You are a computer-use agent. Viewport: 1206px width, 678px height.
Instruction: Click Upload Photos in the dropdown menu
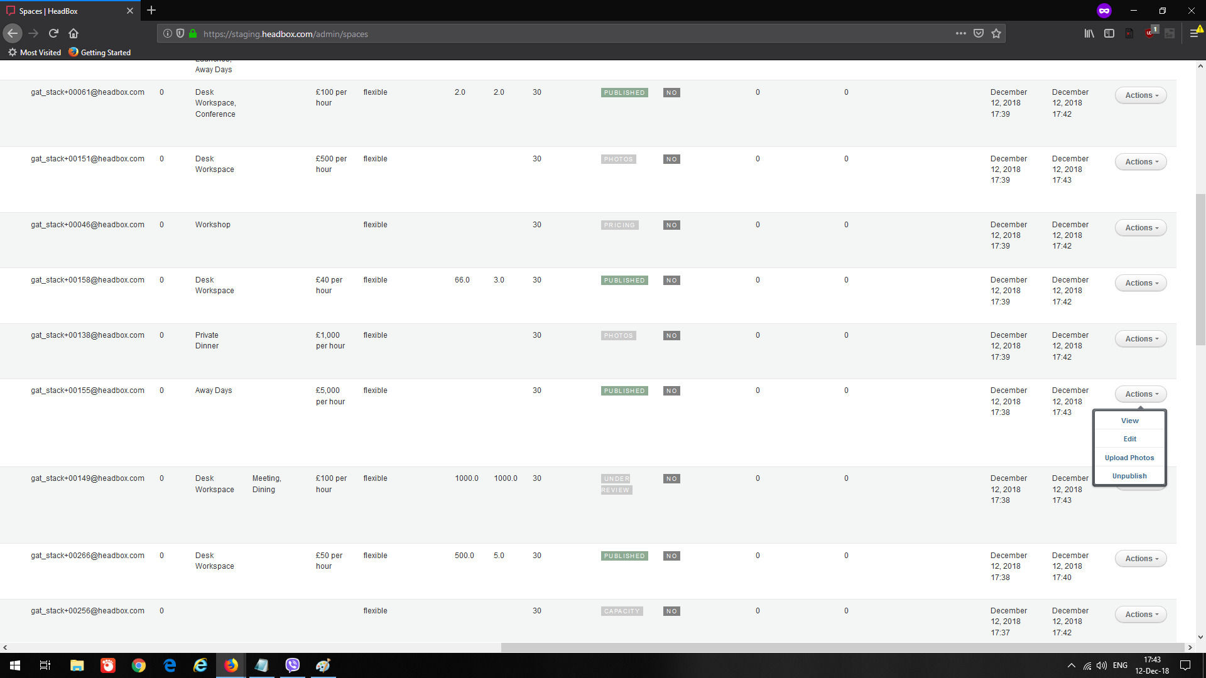[x=1129, y=458]
